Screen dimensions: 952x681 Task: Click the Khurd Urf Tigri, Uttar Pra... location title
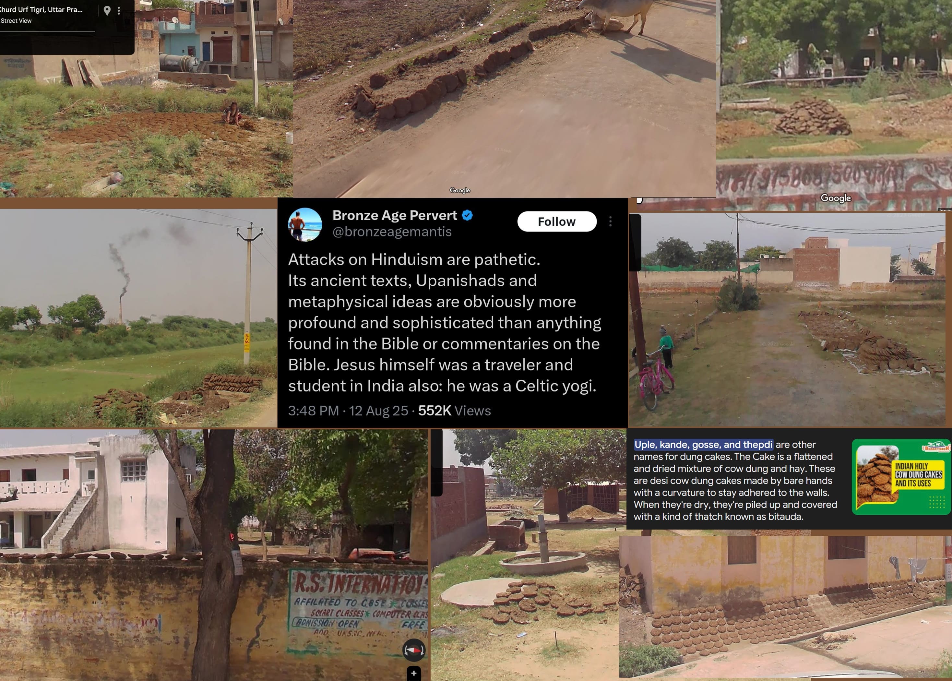(42, 10)
